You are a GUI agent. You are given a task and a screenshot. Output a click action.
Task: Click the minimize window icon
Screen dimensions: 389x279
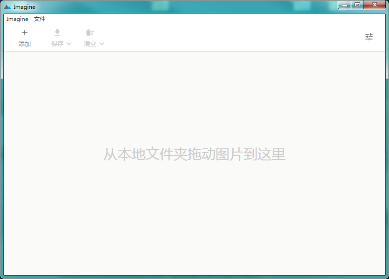pos(344,5)
